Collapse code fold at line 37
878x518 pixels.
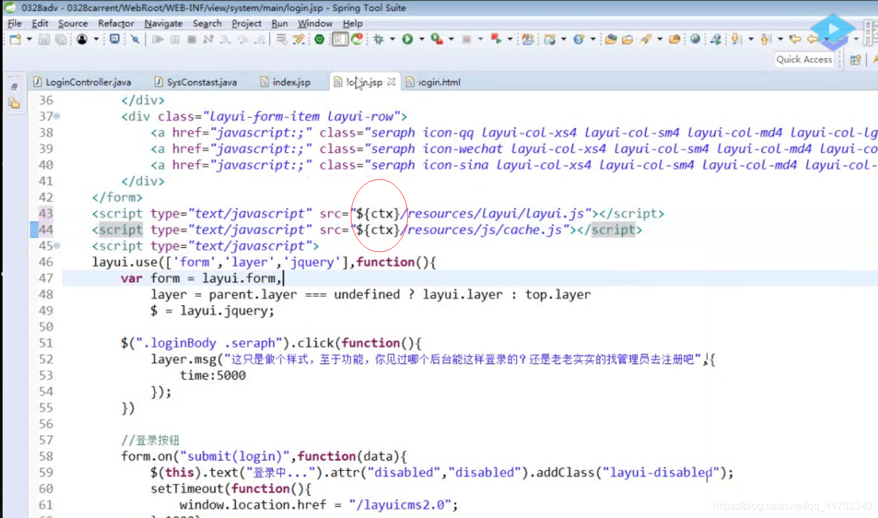coord(57,116)
